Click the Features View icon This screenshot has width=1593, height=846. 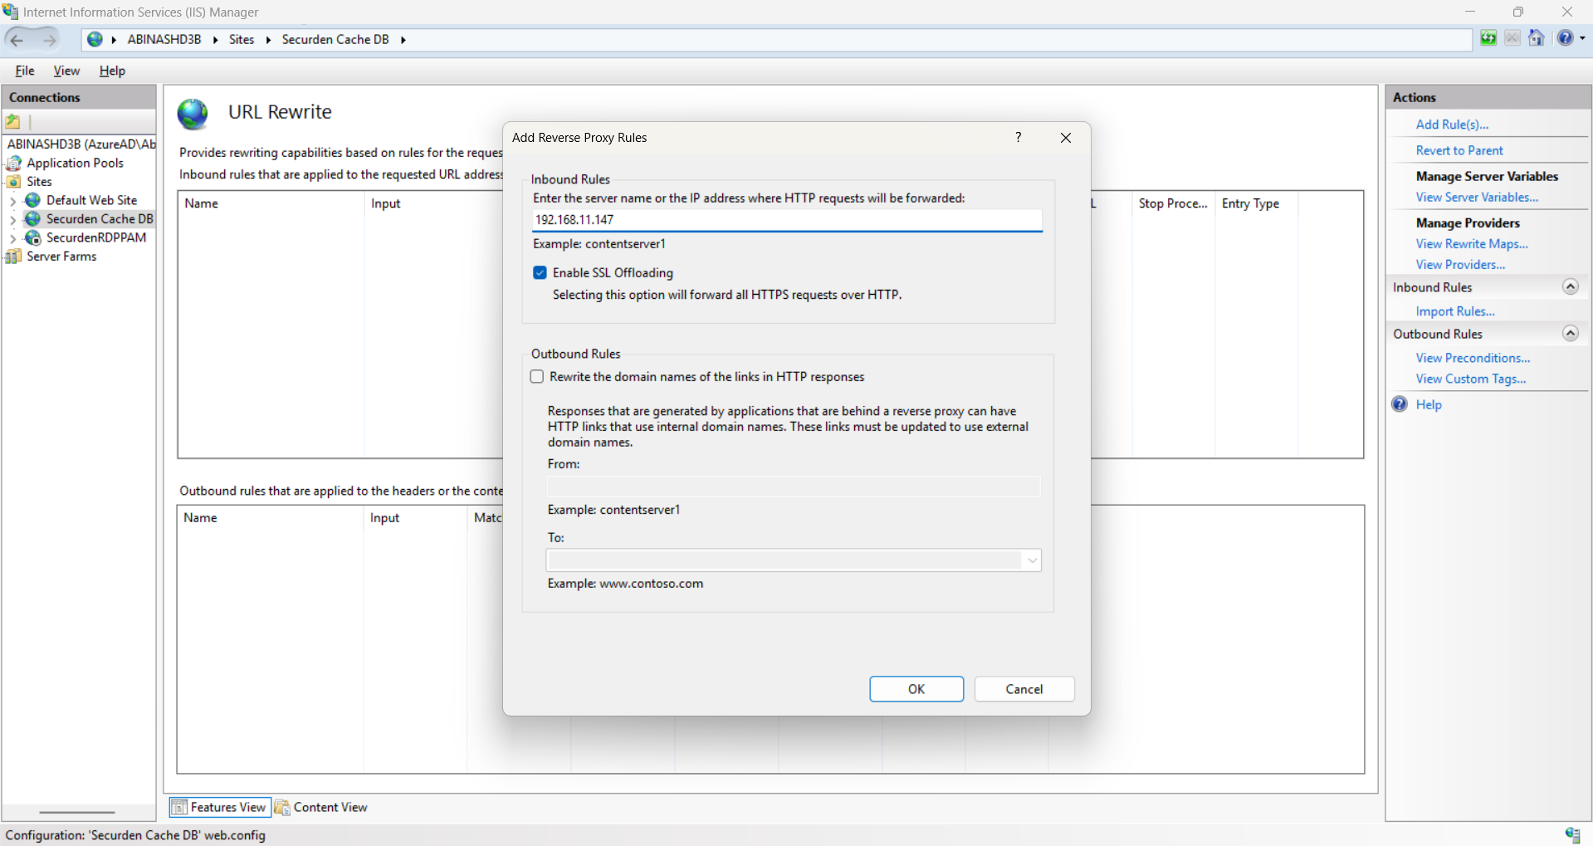179,807
